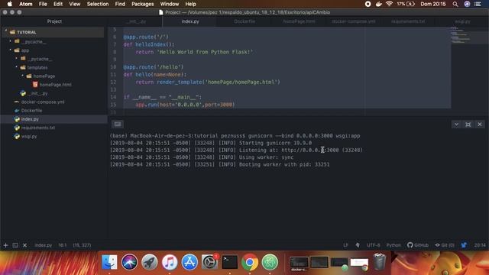Image resolution: width=489 pixels, height=275 pixels.
Task: Click the terminal input keyboard icon
Action: coord(117,124)
